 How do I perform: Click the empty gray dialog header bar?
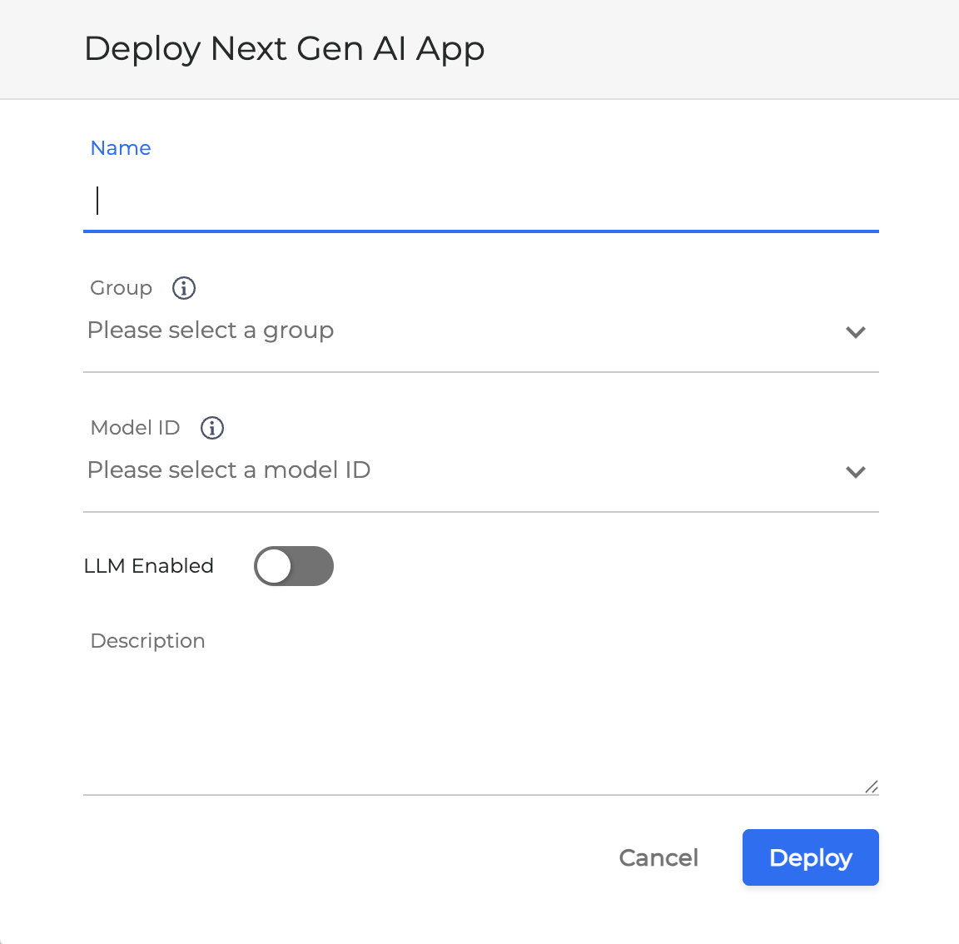click(x=716, y=48)
